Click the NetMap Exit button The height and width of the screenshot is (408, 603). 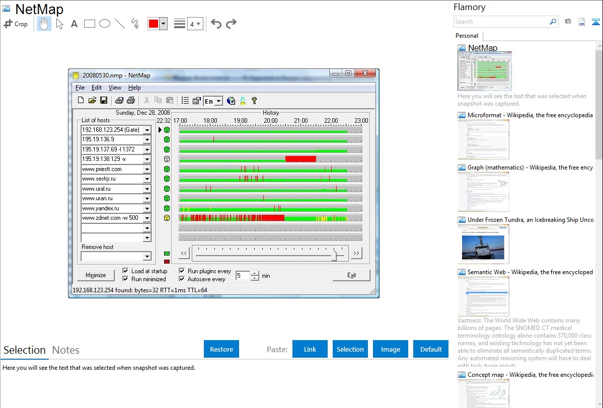(x=351, y=275)
